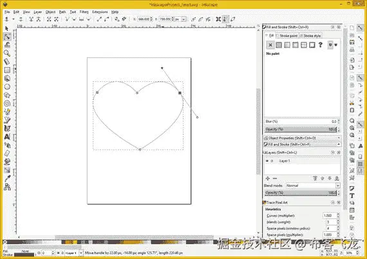Select the Zoom magnifier tool
The height and width of the screenshot is (259, 367).
7,53
